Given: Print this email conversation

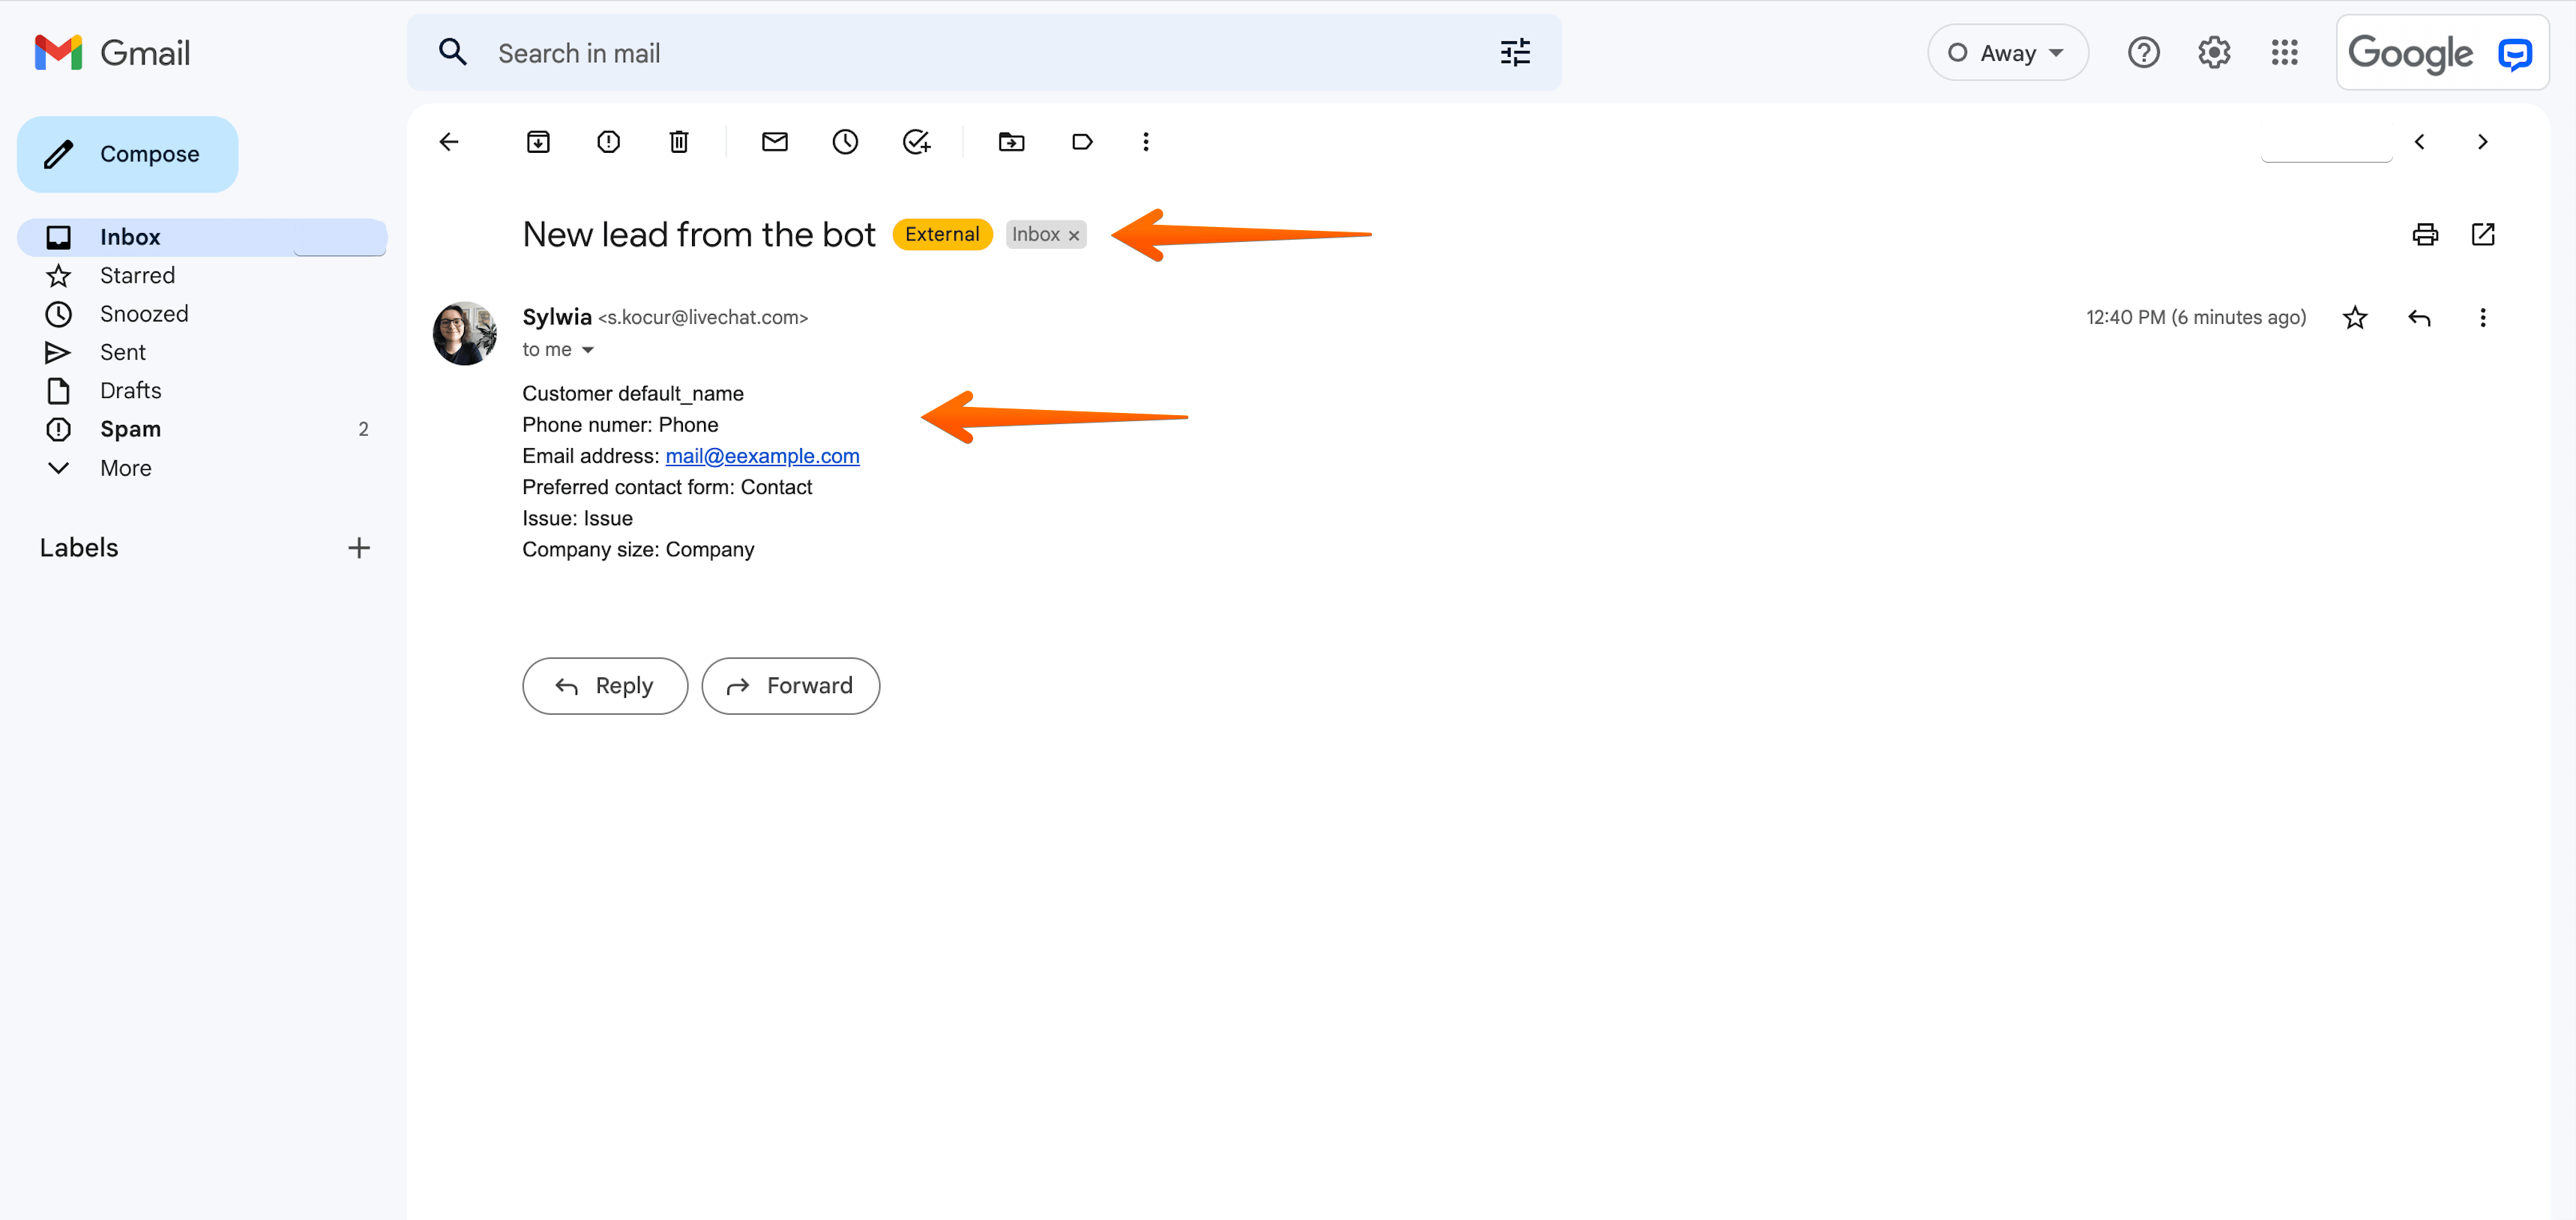Looking at the screenshot, I should pyautogui.click(x=2425, y=235).
